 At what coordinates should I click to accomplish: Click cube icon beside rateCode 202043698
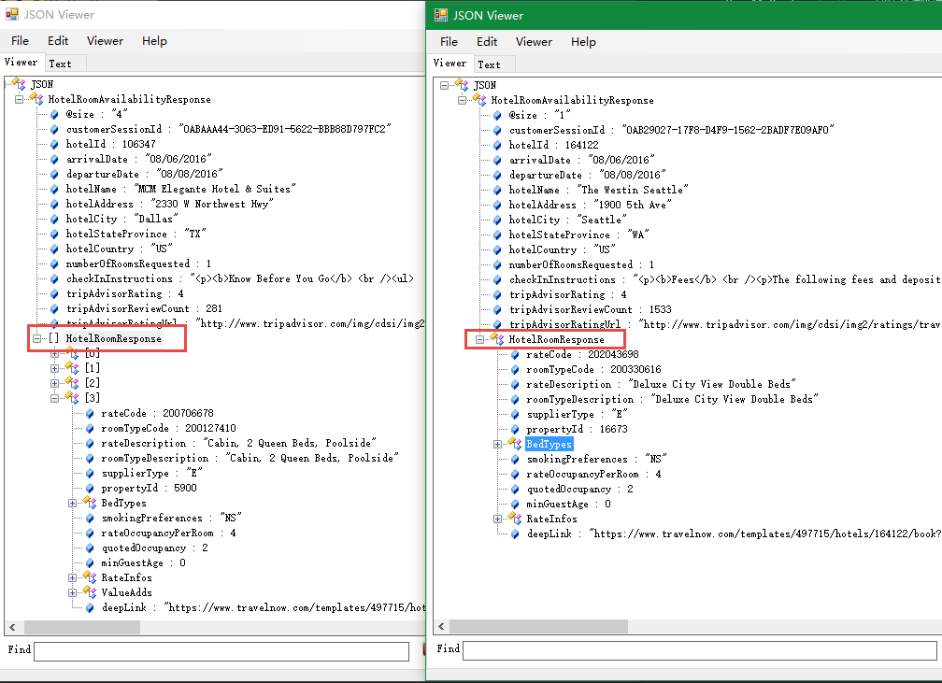tap(515, 354)
